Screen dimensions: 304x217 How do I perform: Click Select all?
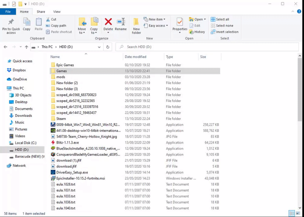[x=220, y=19]
